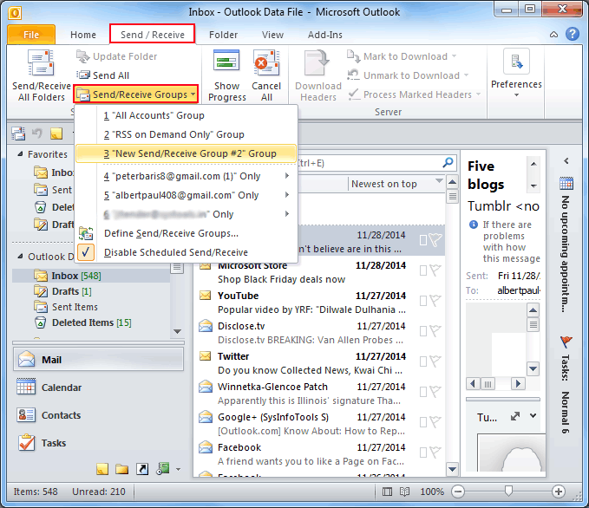Click the zoom slider handle
This screenshot has height=508, width=589.
click(508, 492)
